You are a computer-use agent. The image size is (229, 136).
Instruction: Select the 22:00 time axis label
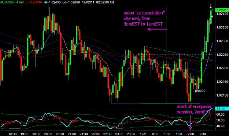[x=95, y=134]
